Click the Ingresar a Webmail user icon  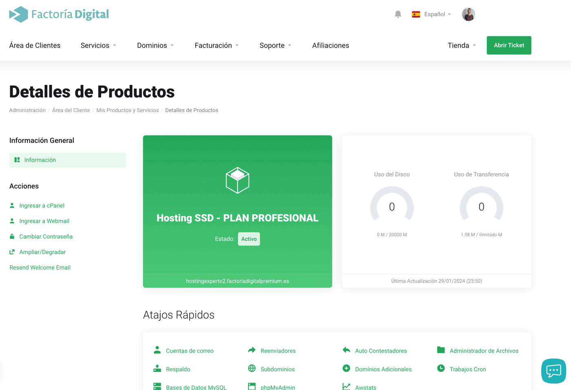click(x=12, y=221)
